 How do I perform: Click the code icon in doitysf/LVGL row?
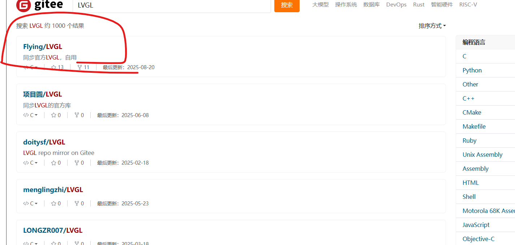pyautogui.click(x=26, y=163)
